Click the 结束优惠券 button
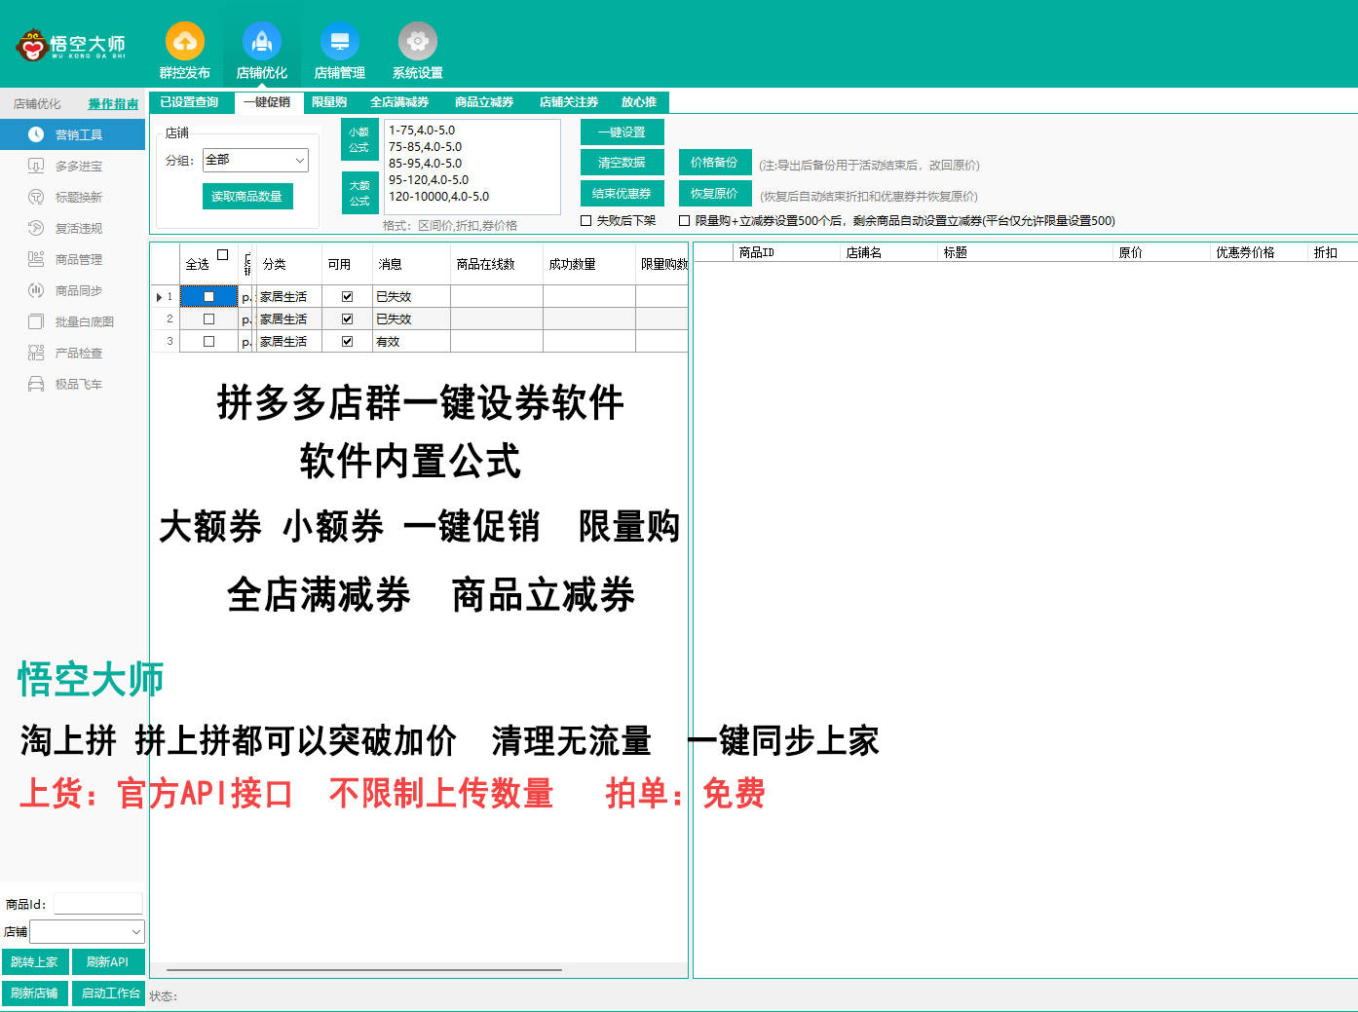The height and width of the screenshot is (1012, 1358). (622, 193)
